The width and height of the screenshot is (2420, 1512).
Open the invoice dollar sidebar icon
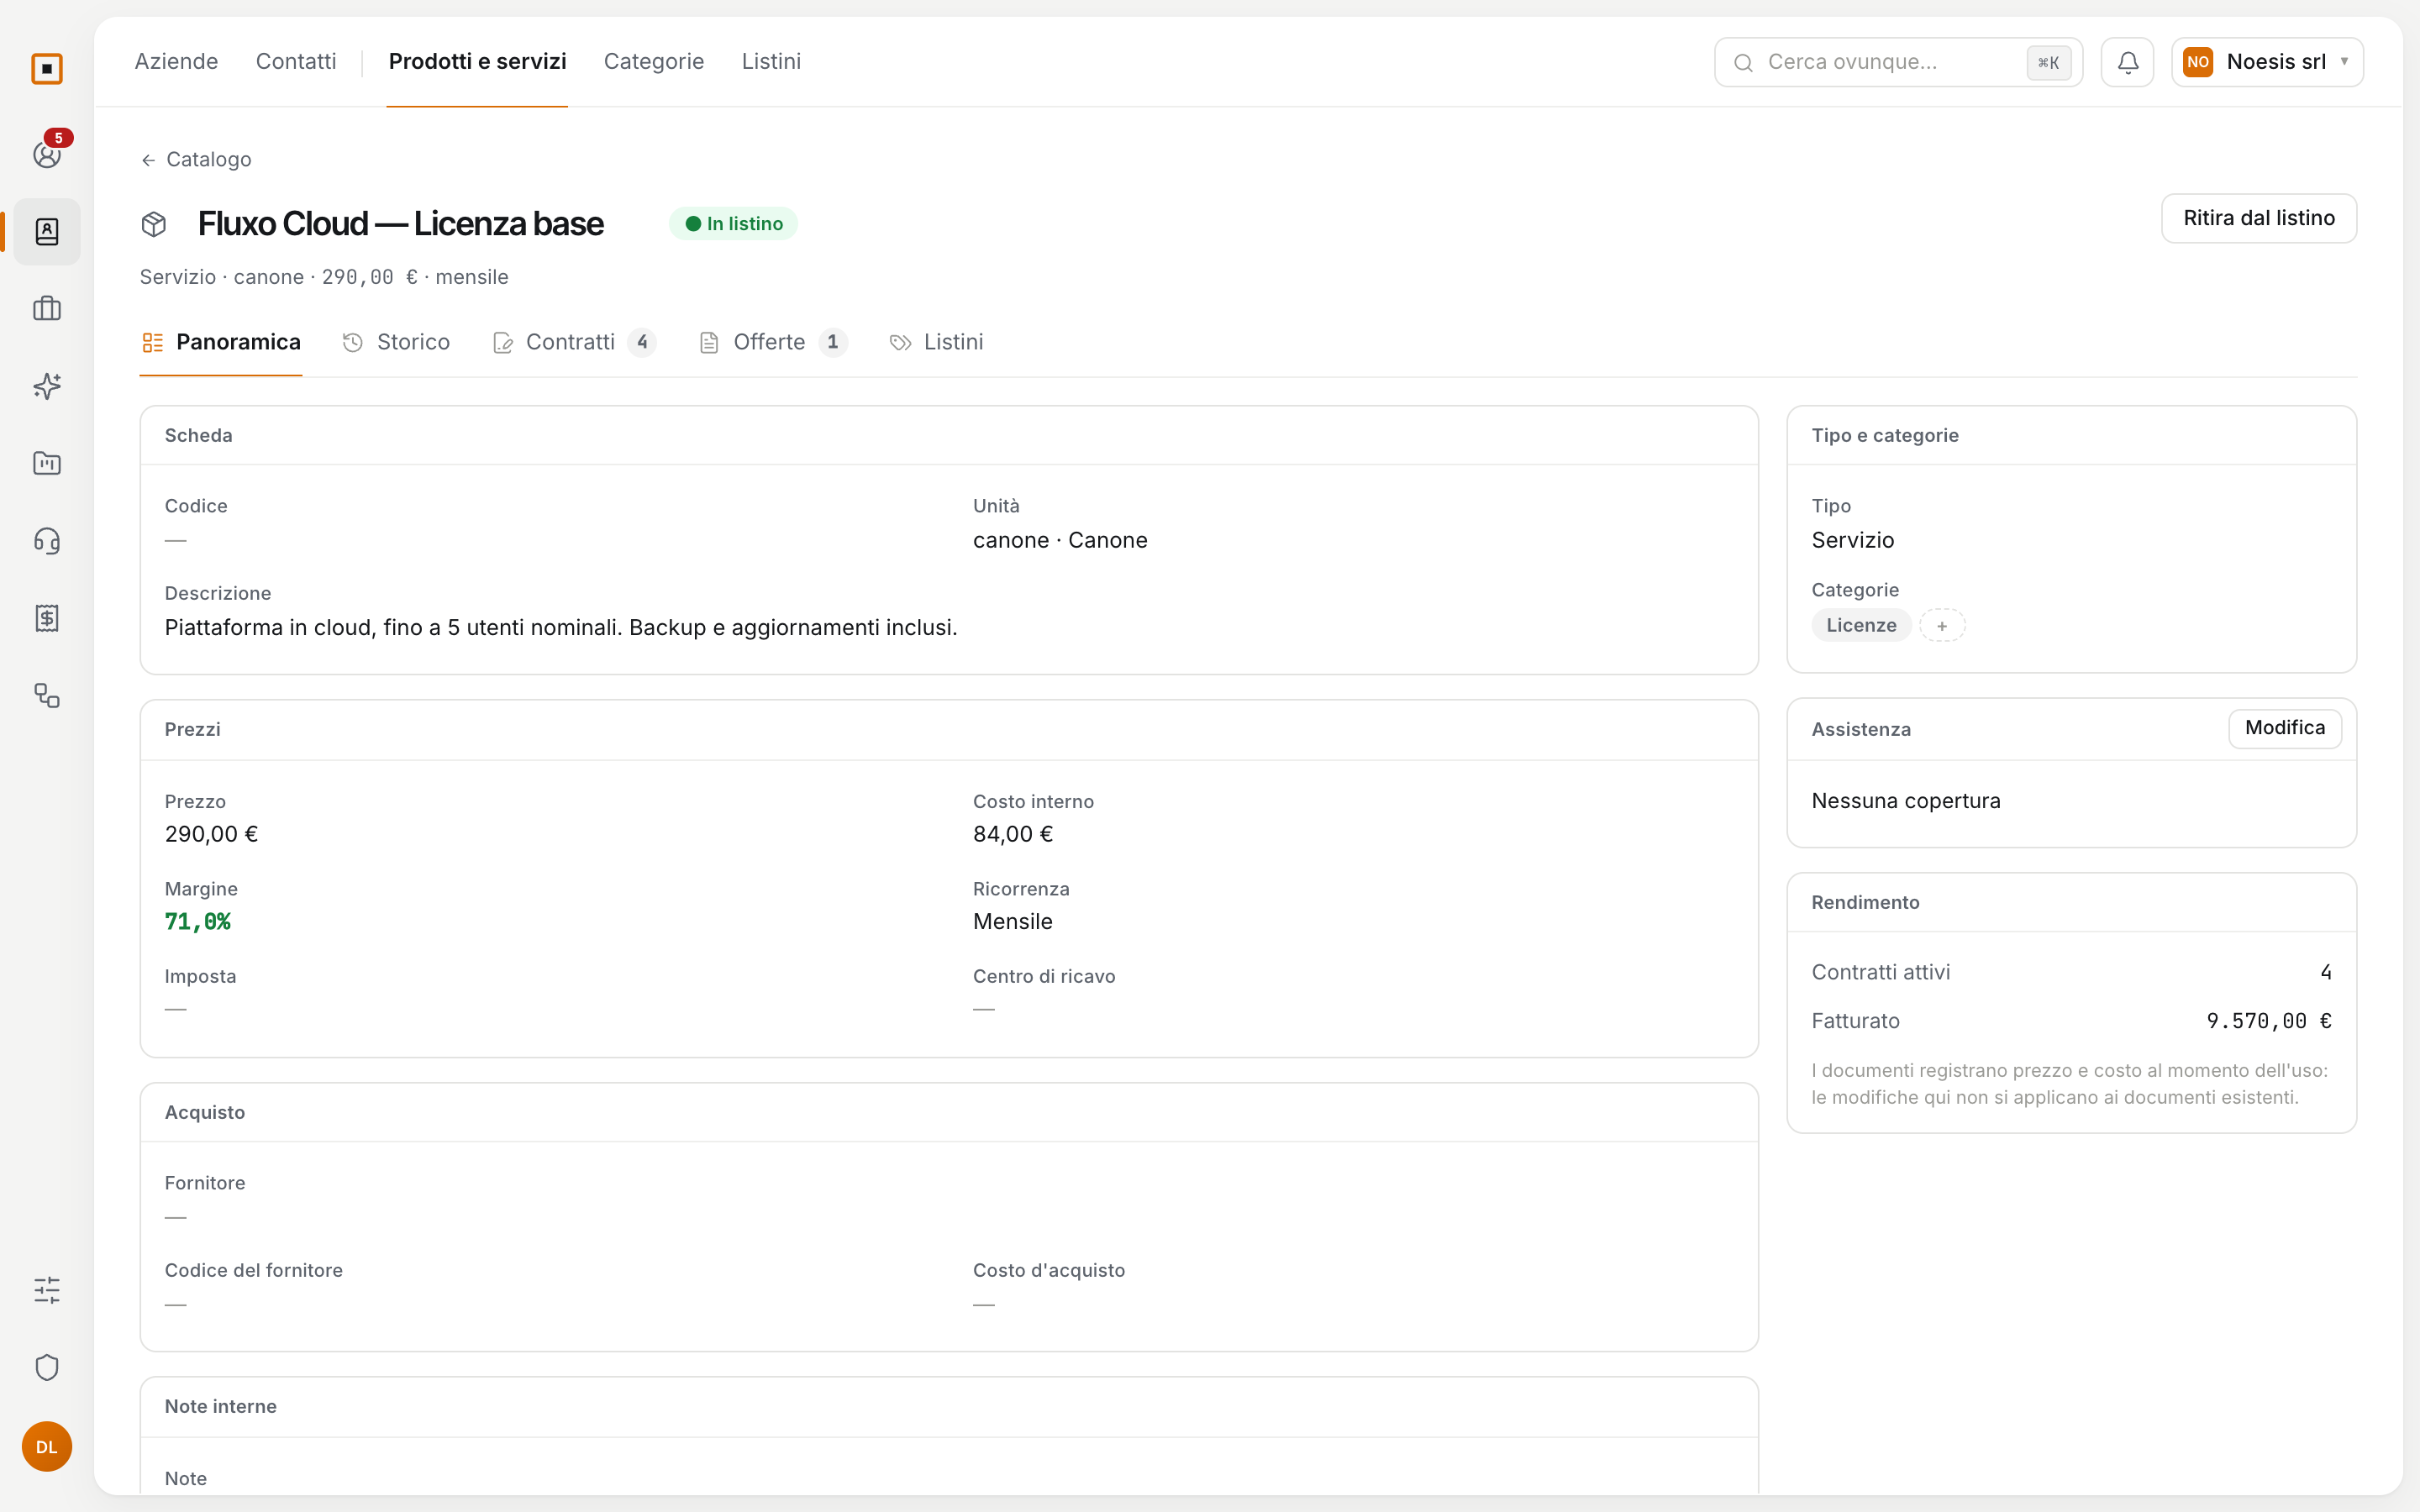pos(47,618)
